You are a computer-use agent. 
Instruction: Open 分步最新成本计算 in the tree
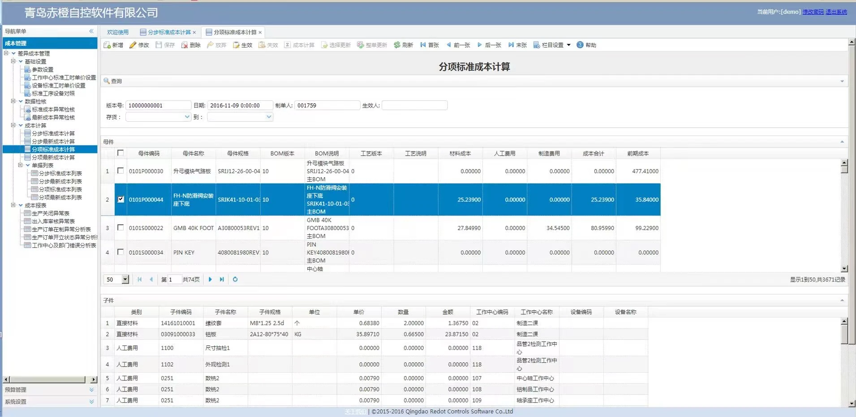tap(53, 141)
